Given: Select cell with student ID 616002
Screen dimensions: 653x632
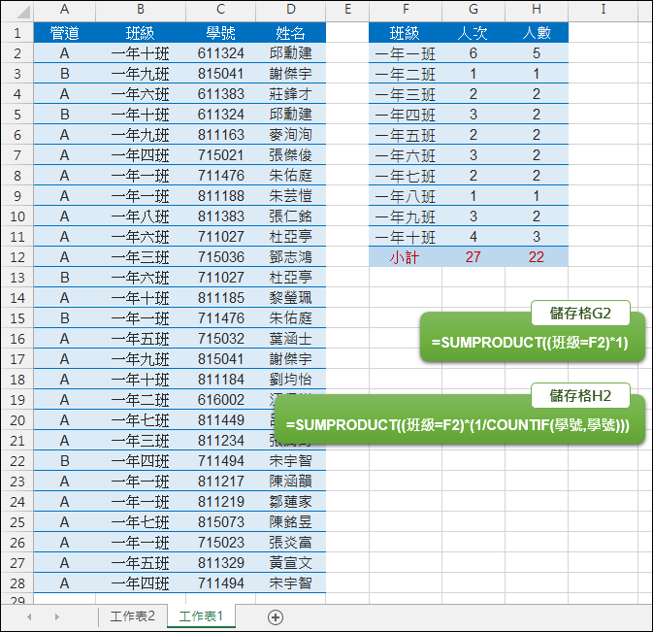Looking at the screenshot, I should pos(220,400).
